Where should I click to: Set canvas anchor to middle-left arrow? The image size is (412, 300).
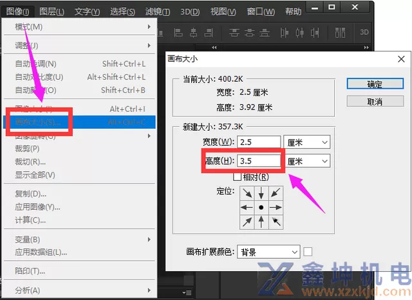click(247, 207)
